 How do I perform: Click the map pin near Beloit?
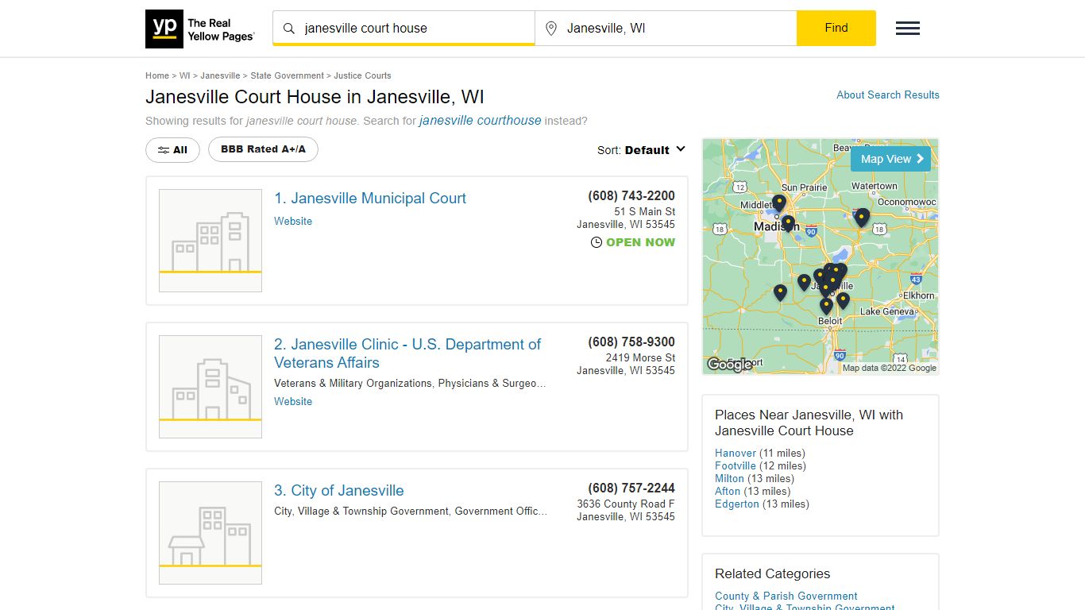[x=826, y=306]
